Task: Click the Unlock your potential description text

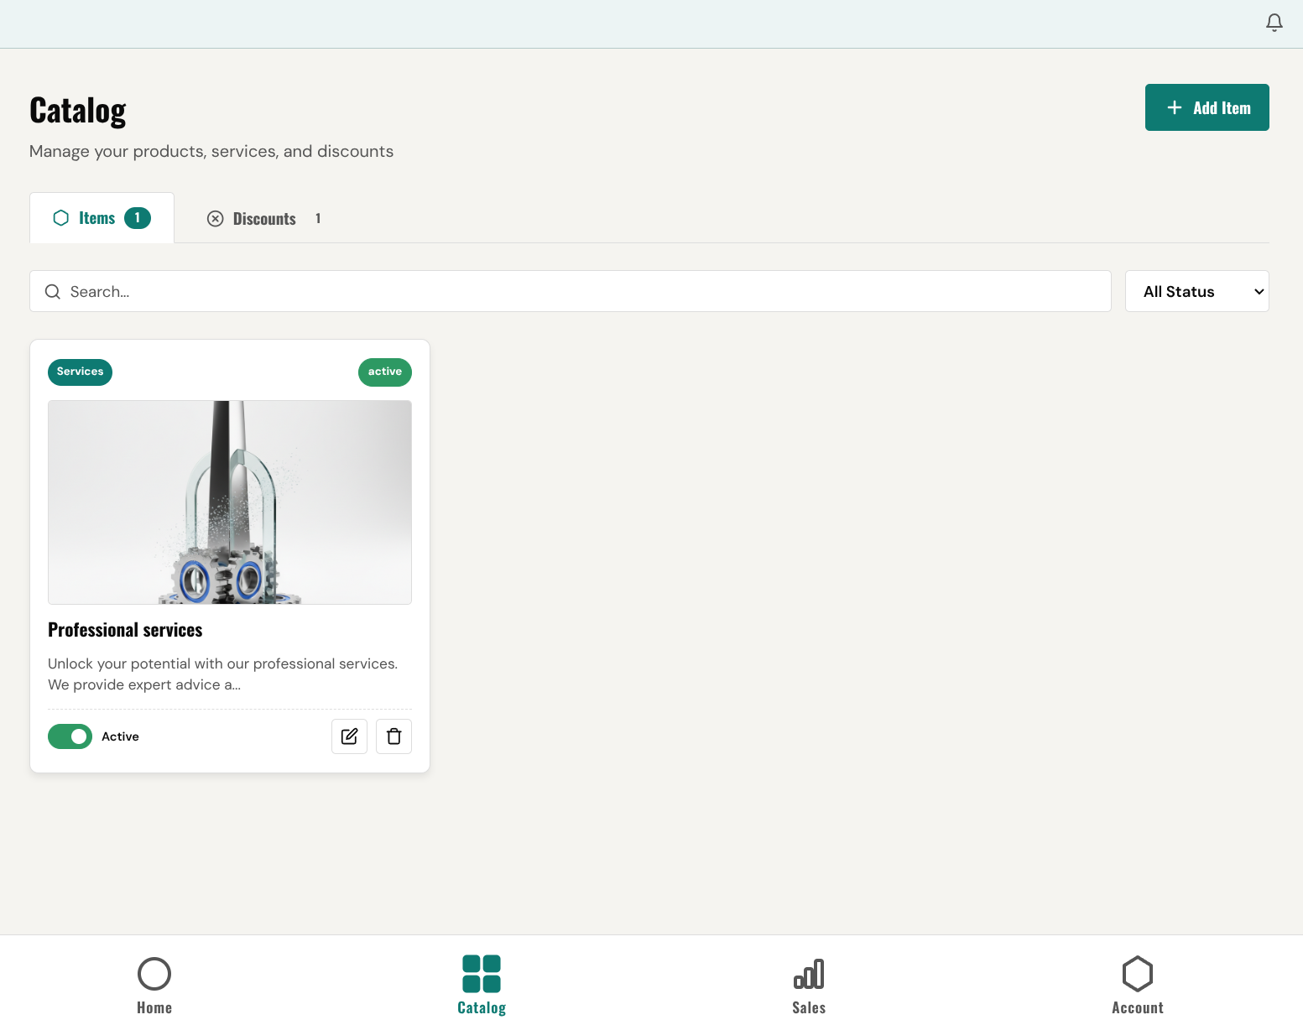Action: coord(223,674)
